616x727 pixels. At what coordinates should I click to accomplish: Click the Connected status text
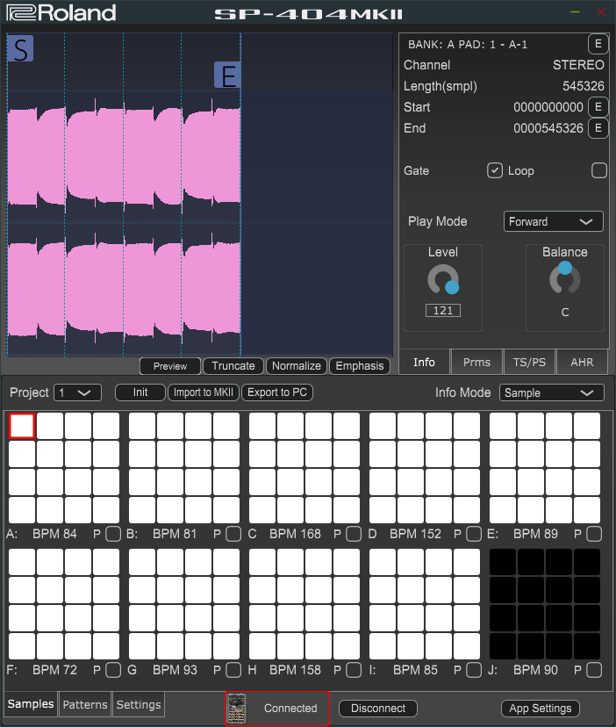(x=290, y=708)
